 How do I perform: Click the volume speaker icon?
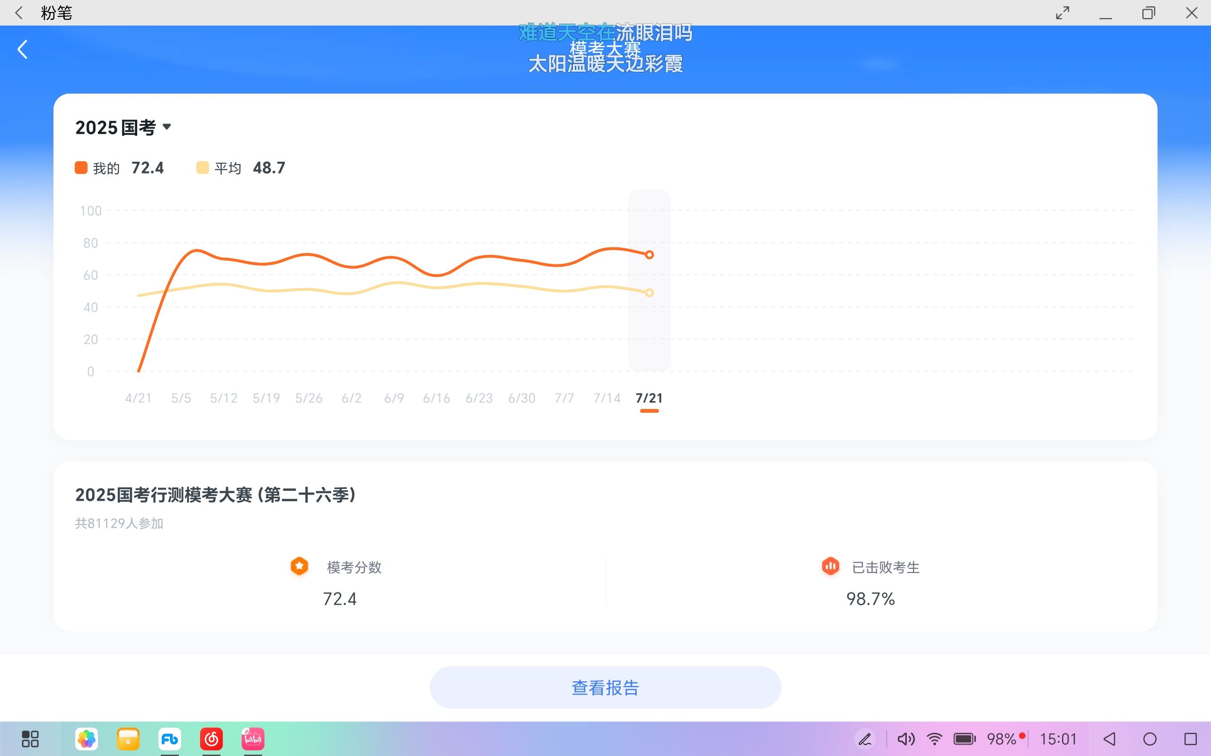pyautogui.click(x=905, y=739)
